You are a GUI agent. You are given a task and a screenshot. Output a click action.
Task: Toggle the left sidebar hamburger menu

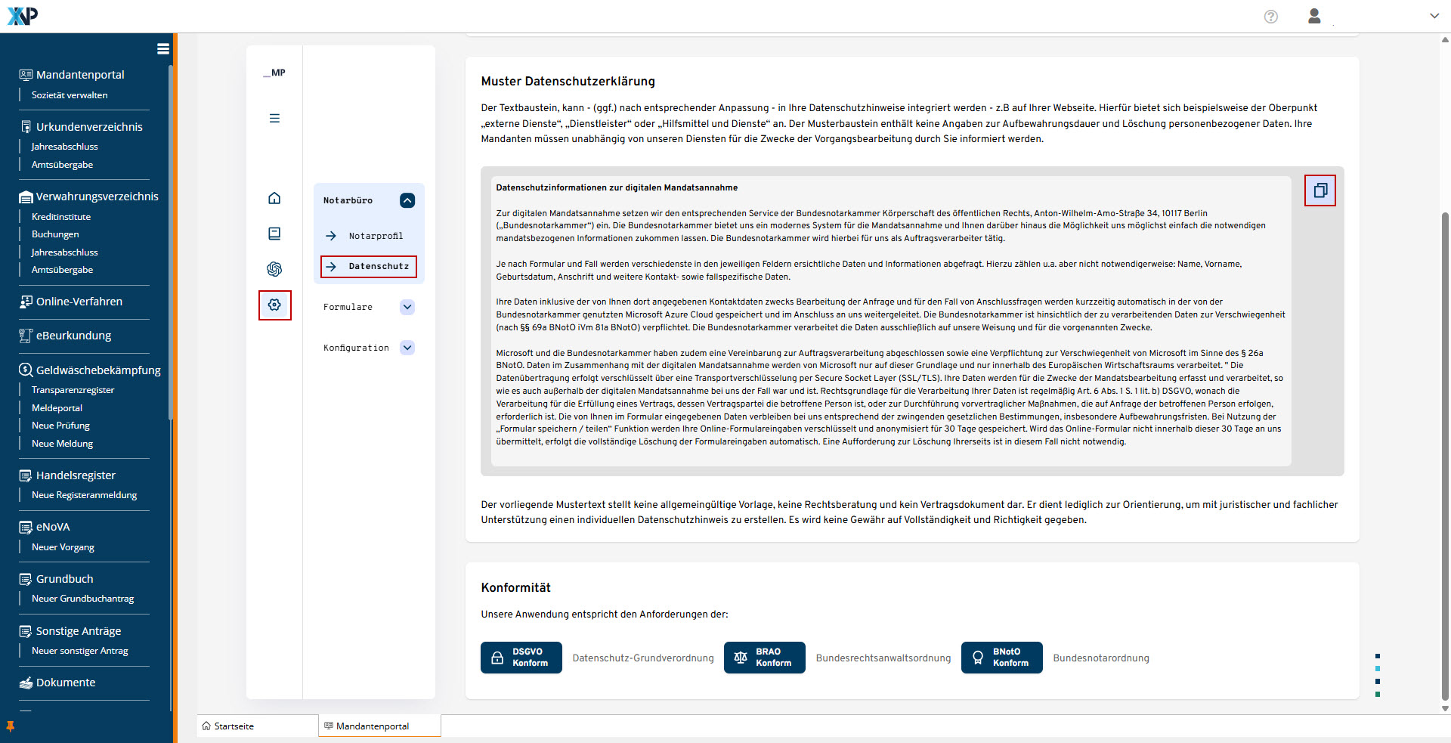click(162, 49)
